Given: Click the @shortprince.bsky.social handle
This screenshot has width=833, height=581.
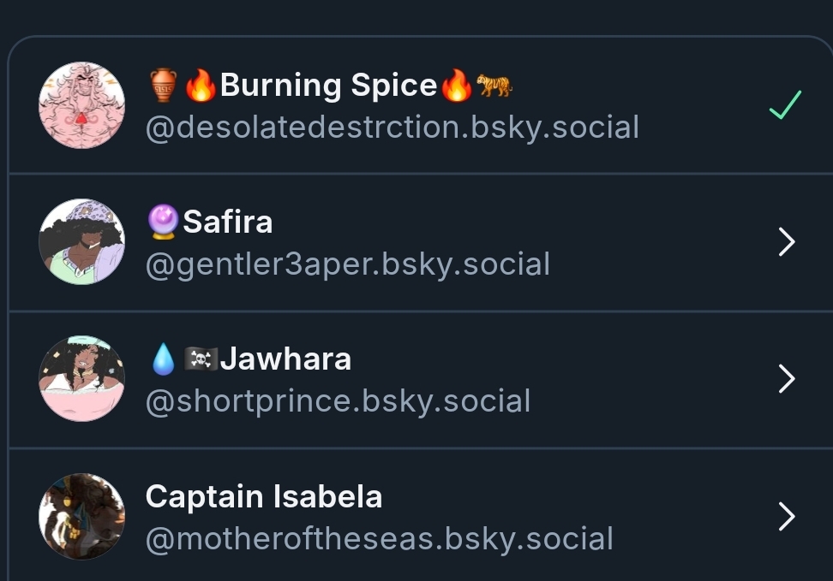Looking at the screenshot, I should coord(338,401).
